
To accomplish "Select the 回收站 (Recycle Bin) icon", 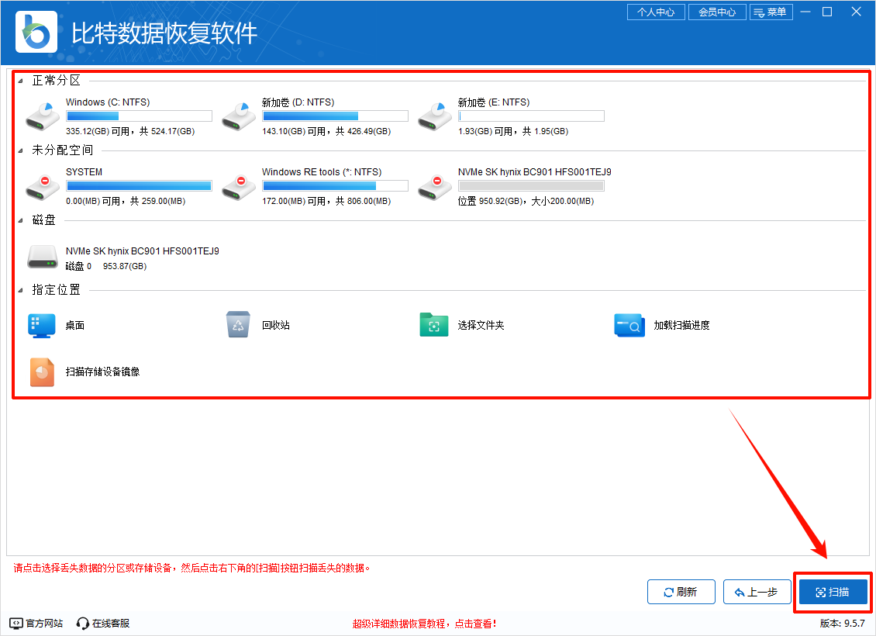I will coord(238,325).
